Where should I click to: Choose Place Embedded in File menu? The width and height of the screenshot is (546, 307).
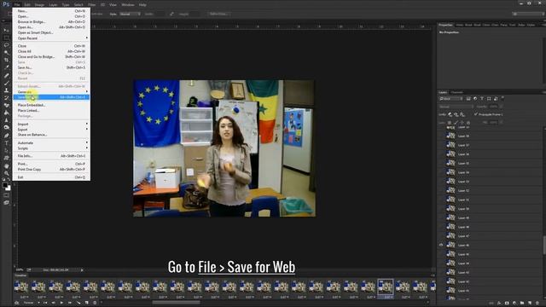(x=51, y=105)
